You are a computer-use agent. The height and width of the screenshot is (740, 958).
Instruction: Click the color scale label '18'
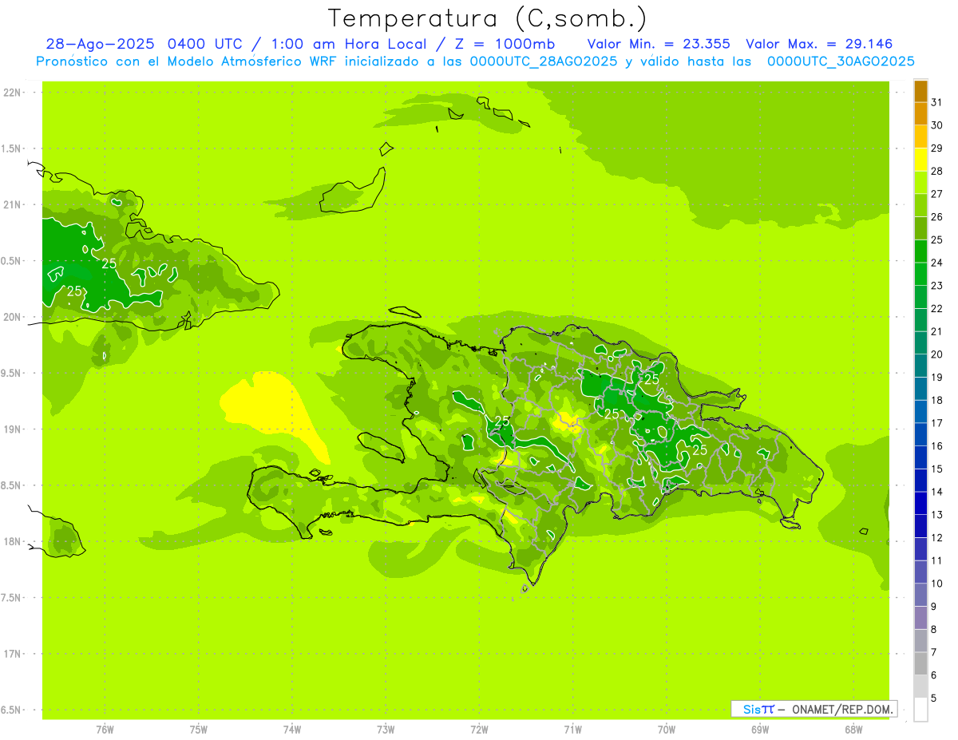point(937,400)
